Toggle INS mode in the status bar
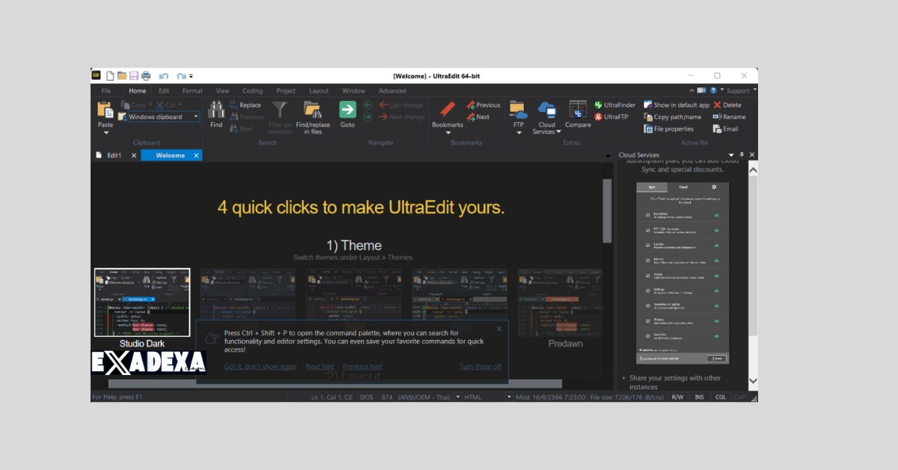This screenshot has height=470, width=898. [697, 397]
